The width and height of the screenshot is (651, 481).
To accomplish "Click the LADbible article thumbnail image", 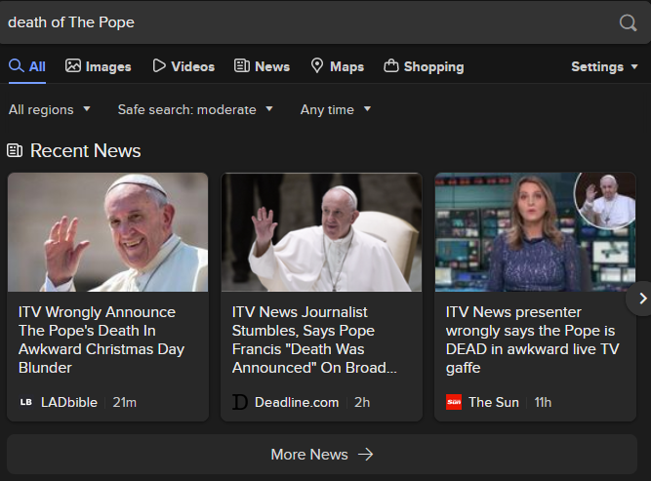I will 108,232.
